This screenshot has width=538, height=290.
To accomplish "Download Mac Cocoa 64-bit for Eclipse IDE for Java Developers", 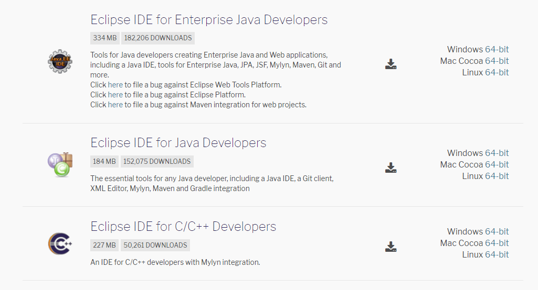I will pos(497,165).
